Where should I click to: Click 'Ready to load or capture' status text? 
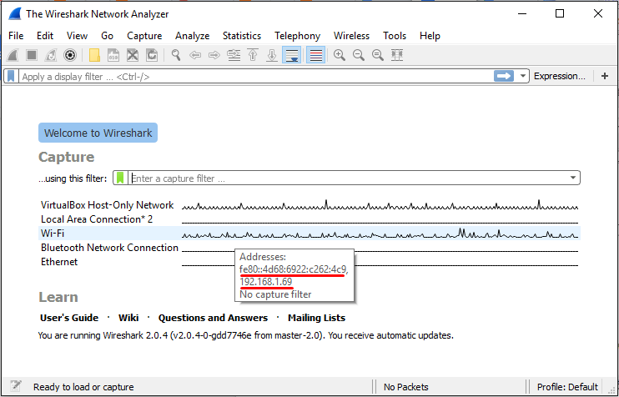pyautogui.click(x=83, y=387)
